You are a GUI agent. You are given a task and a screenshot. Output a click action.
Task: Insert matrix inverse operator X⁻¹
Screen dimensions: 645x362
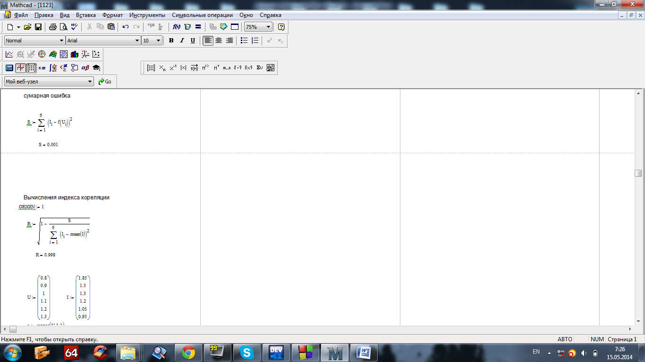[x=173, y=68]
